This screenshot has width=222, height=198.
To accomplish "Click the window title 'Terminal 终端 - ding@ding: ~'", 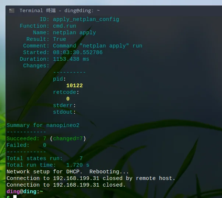I will coord(60,11).
